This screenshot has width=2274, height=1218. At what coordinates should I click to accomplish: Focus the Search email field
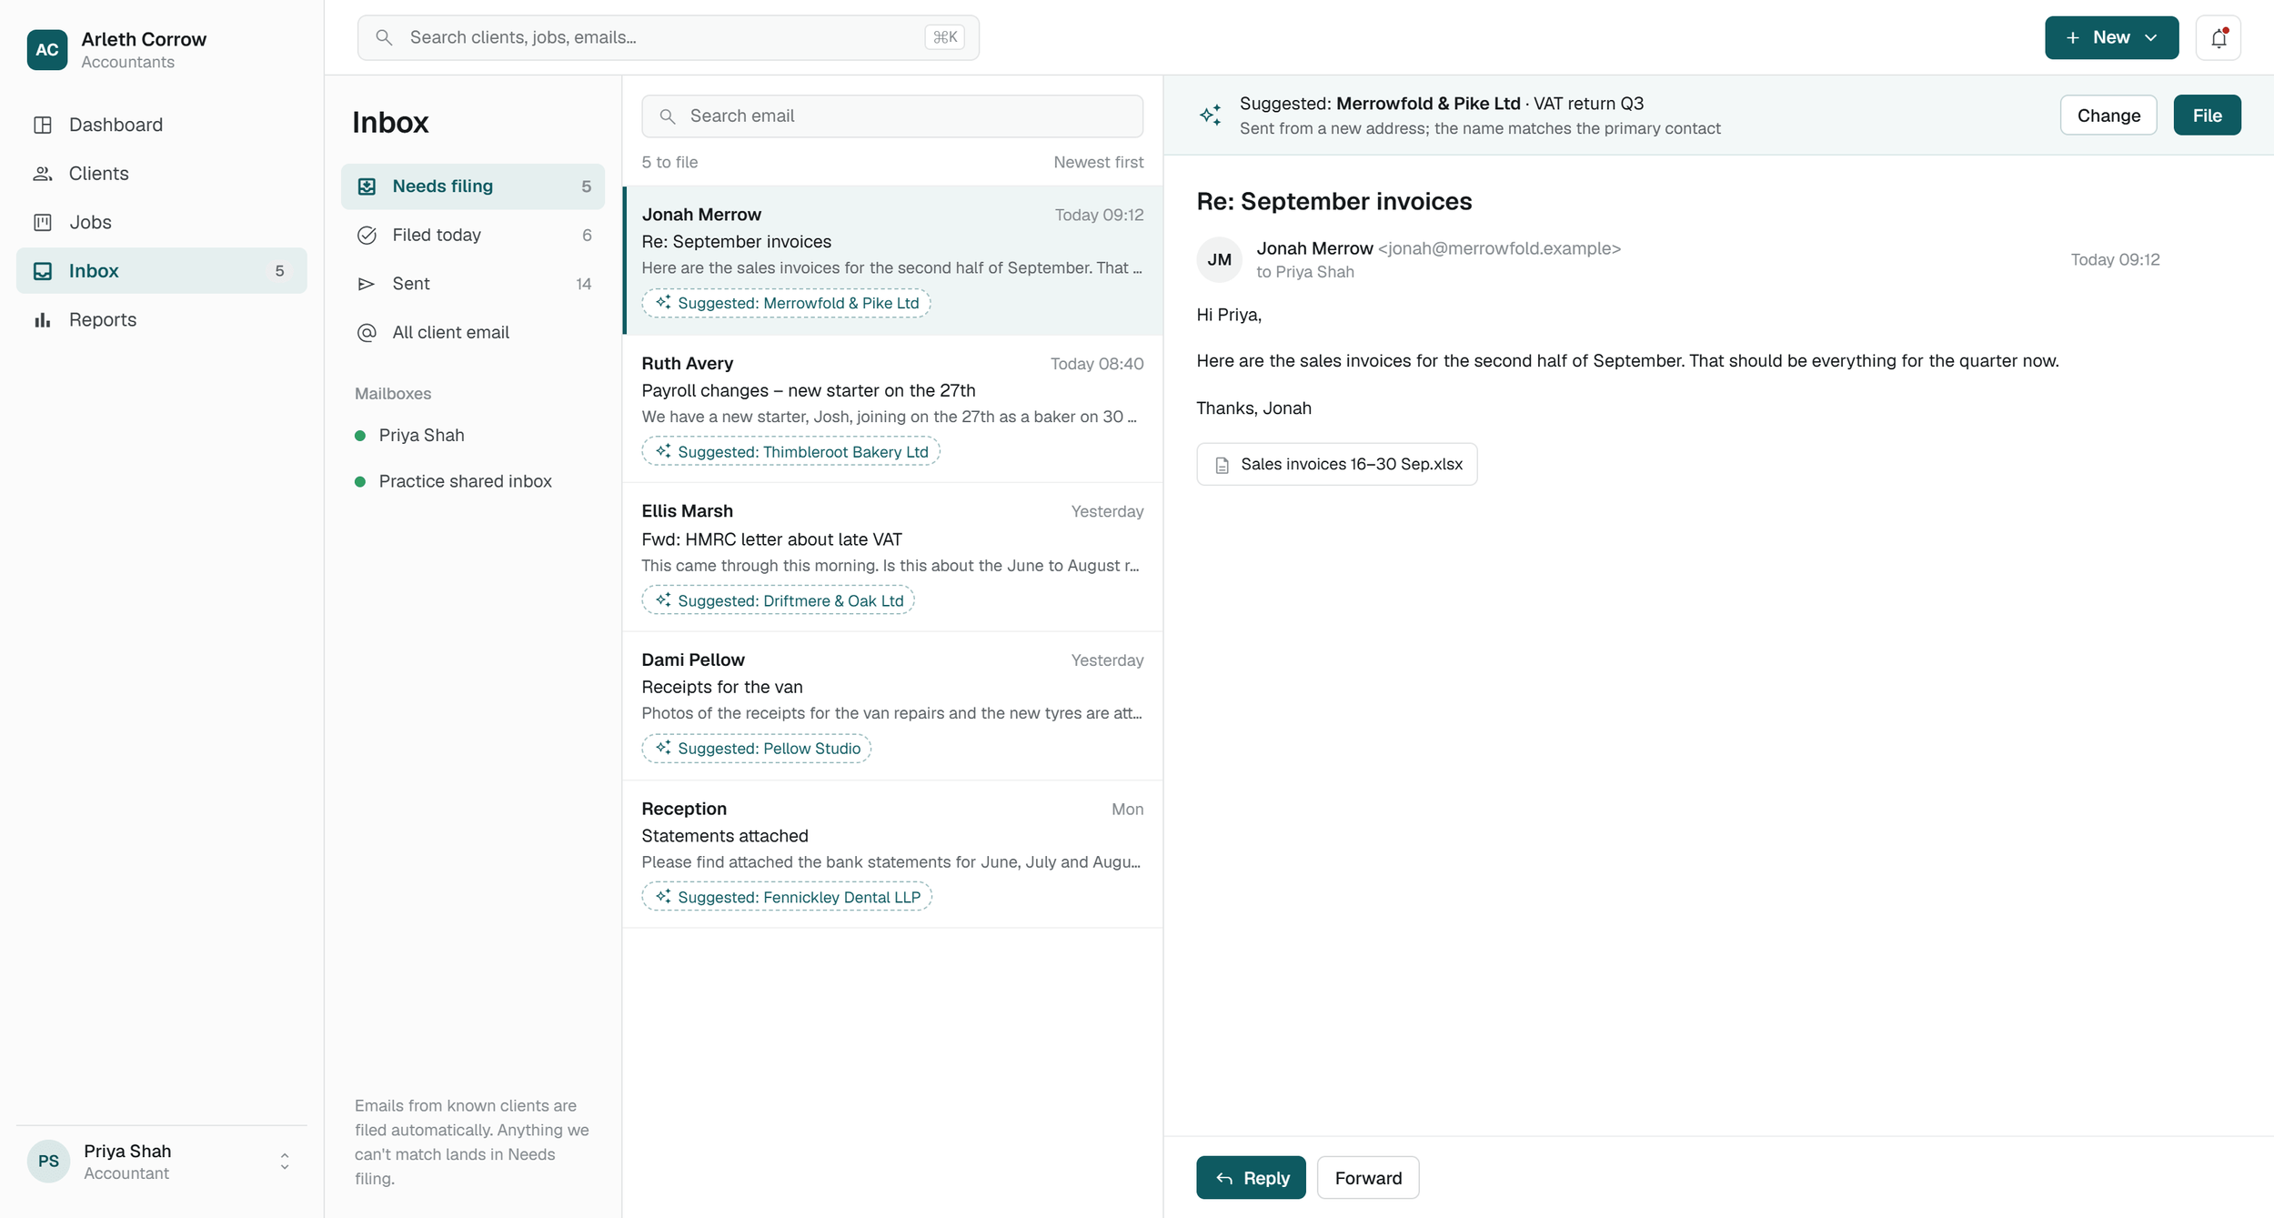pyautogui.click(x=892, y=116)
